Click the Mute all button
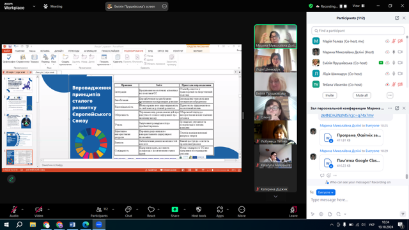The height and width of the screenshot is (230, 409). tap(362, 95)
